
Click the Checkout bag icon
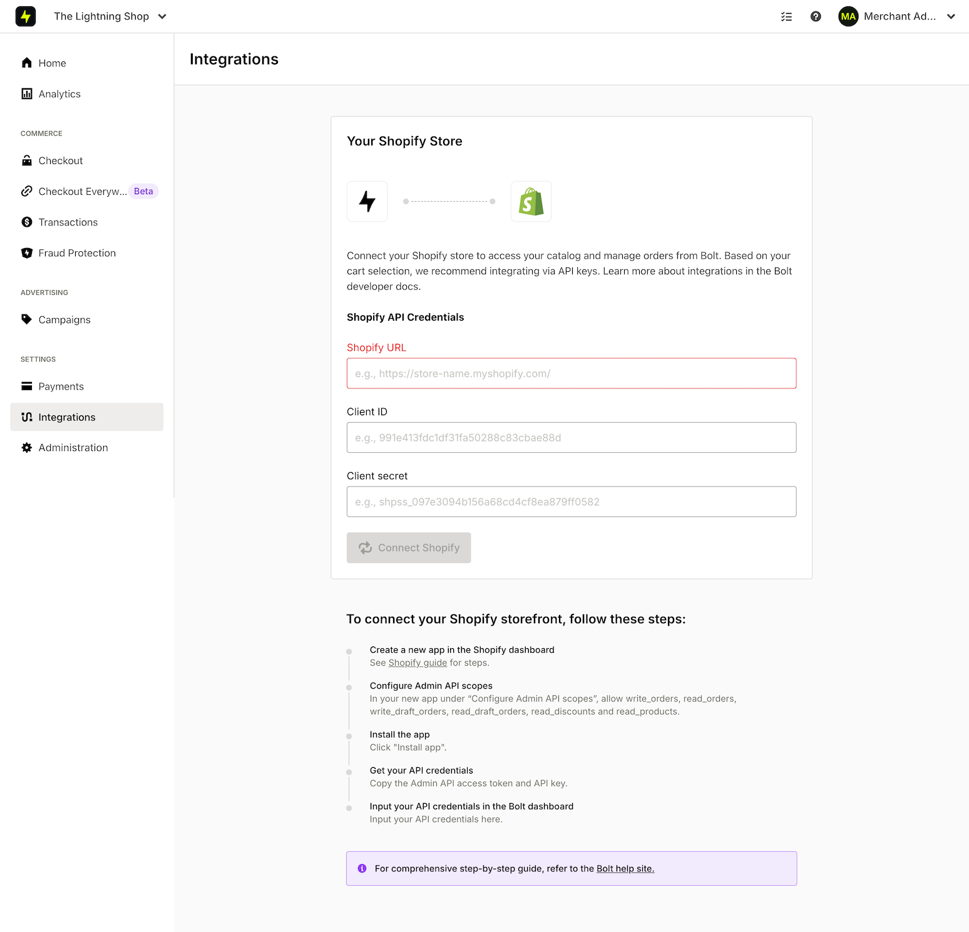point(27,160)
